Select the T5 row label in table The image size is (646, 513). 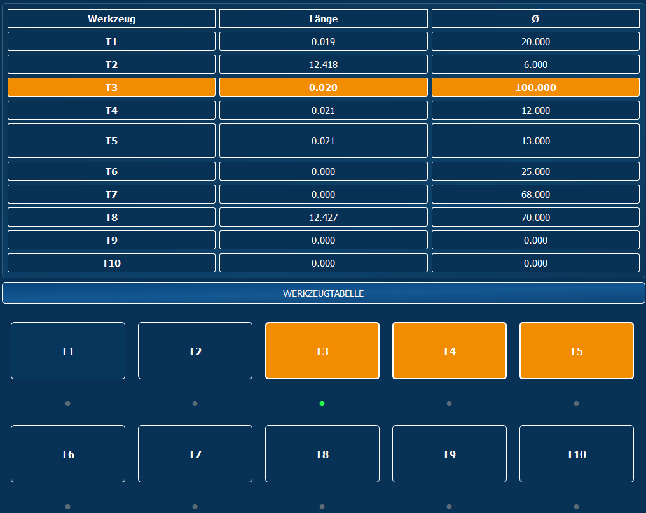[111, 141]
